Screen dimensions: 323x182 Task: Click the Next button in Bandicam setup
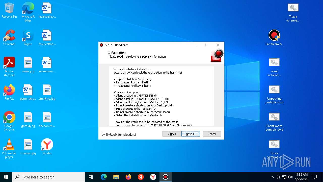tap(191, 134)
